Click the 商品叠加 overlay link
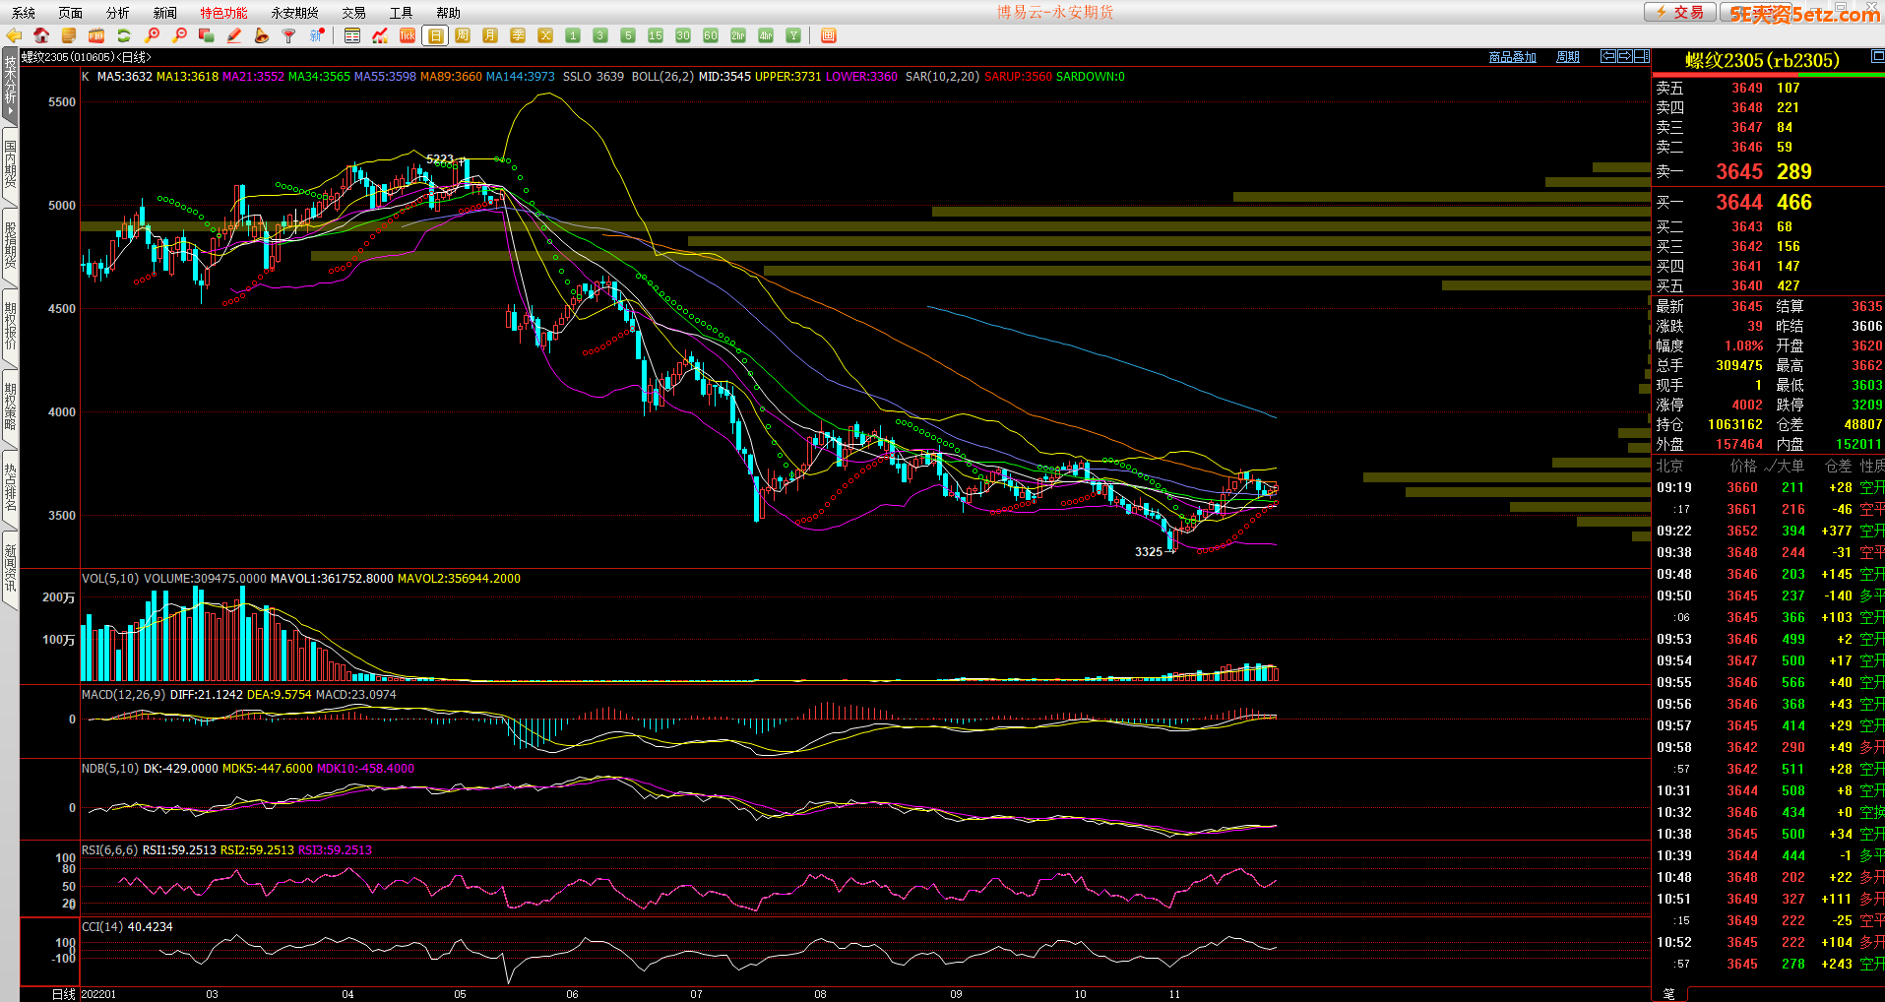This screenshot has width=1885, height=1002. [x=1513, y=57]
